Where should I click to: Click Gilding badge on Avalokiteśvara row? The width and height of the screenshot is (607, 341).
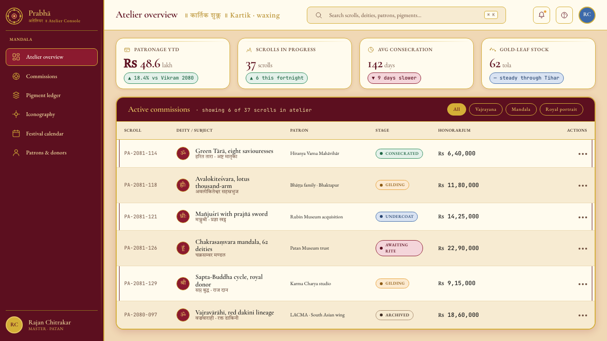pyautogui.click(x=392, y=185)
